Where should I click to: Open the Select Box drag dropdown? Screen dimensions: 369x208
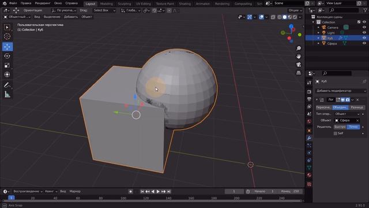pos(104,10)
